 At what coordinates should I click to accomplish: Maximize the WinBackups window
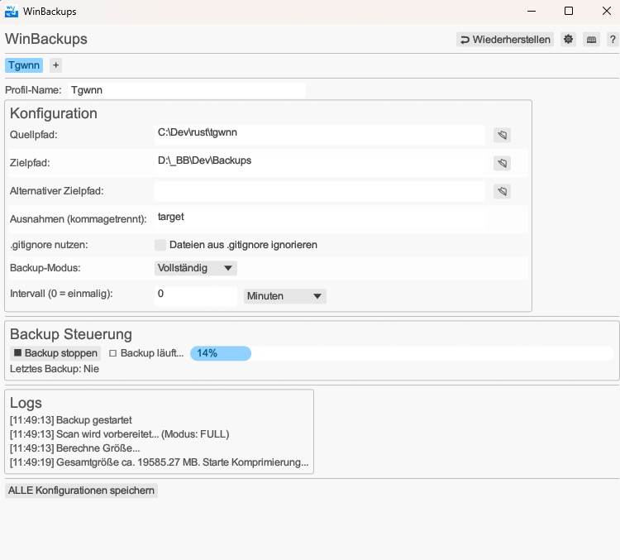click(569, 11)
